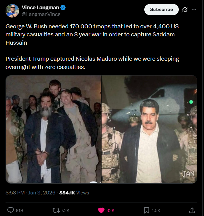204x216 pixels.
Task: Click the 819 replies count
Action: (x=19, y=210)
